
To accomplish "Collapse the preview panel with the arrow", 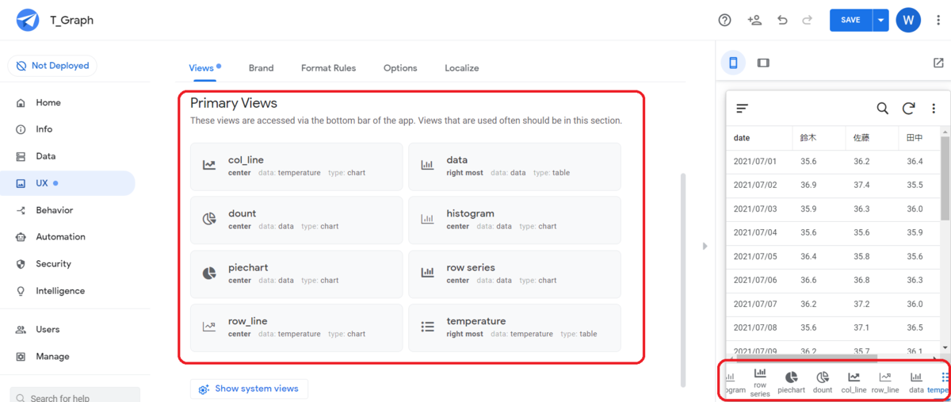I will pos(705,246).
